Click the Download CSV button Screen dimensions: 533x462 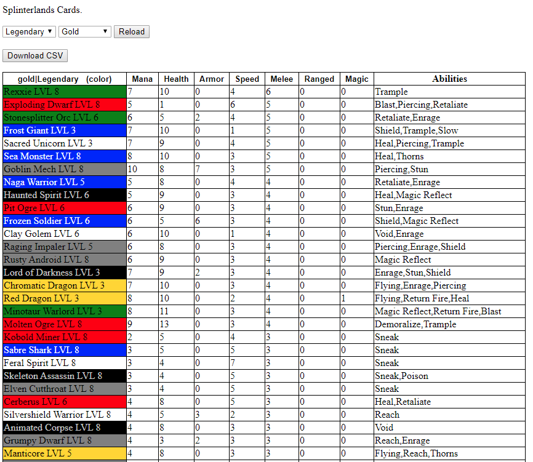click(35, 56)
